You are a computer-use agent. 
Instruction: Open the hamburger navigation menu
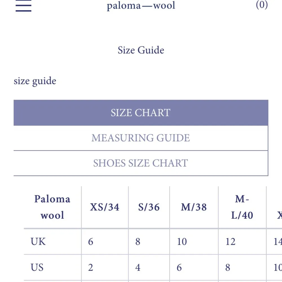point(23,6)
